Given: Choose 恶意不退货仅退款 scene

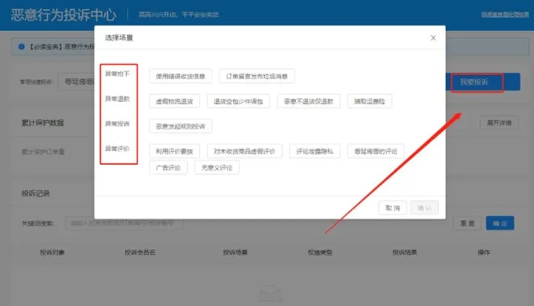Looking at the screenshot, I should coord(309,101).
